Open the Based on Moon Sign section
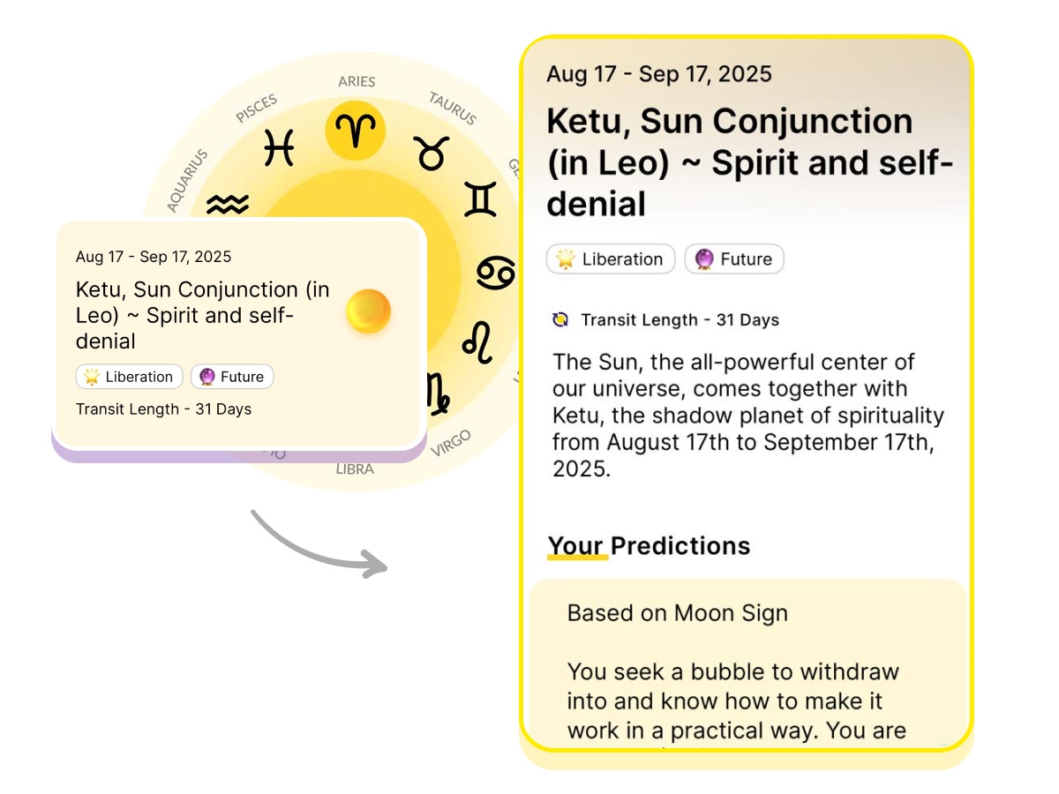Image resolution: width=1059 pixels, height=794 pixels. point(677,613)
